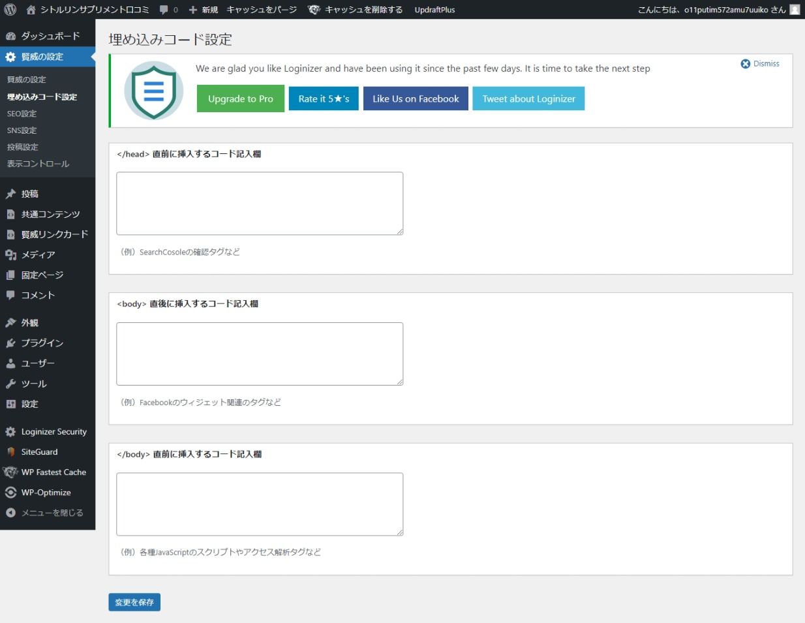This screenshot has width=805, height=623.
Task: Open UpdraftPlus in the admin bar
Action: 434,10
